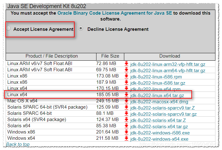Download jdk-8u202-solaris-x64.tar.Z link
222x150 pixels.
pos(158,120)
